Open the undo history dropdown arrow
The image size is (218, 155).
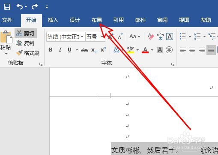(26, 7)
